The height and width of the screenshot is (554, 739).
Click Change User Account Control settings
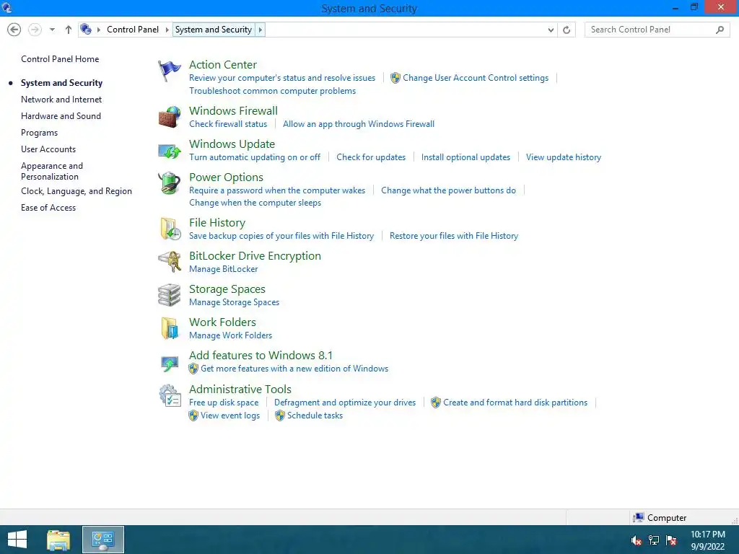coord(476,78)
